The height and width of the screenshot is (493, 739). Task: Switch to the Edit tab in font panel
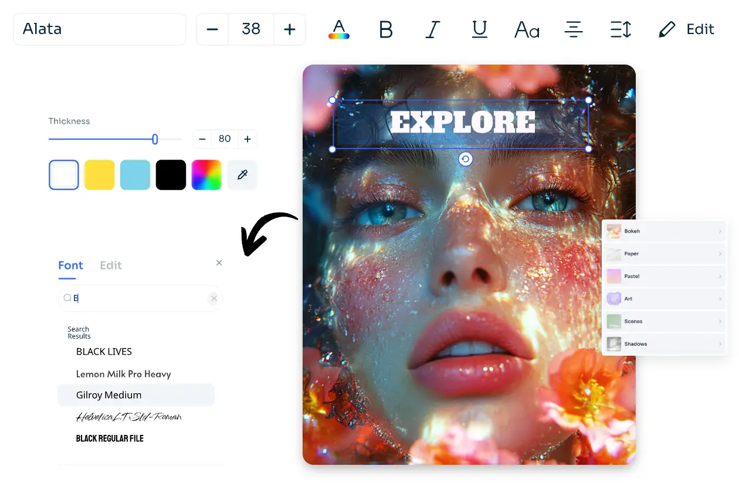click(x=110, y=265)
